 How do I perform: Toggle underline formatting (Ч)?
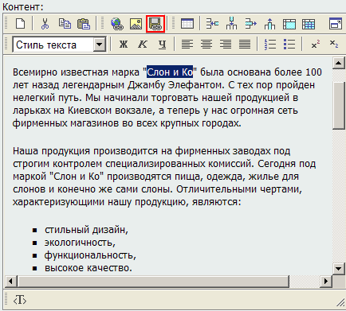click(x=162, y=45)
